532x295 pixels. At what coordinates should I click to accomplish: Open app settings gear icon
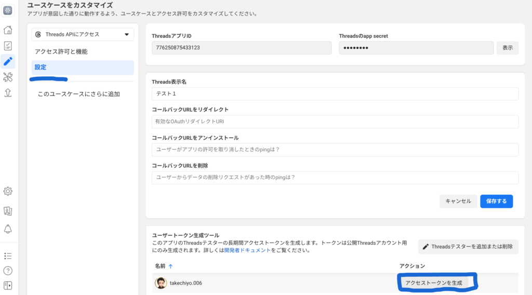point(8,191)
